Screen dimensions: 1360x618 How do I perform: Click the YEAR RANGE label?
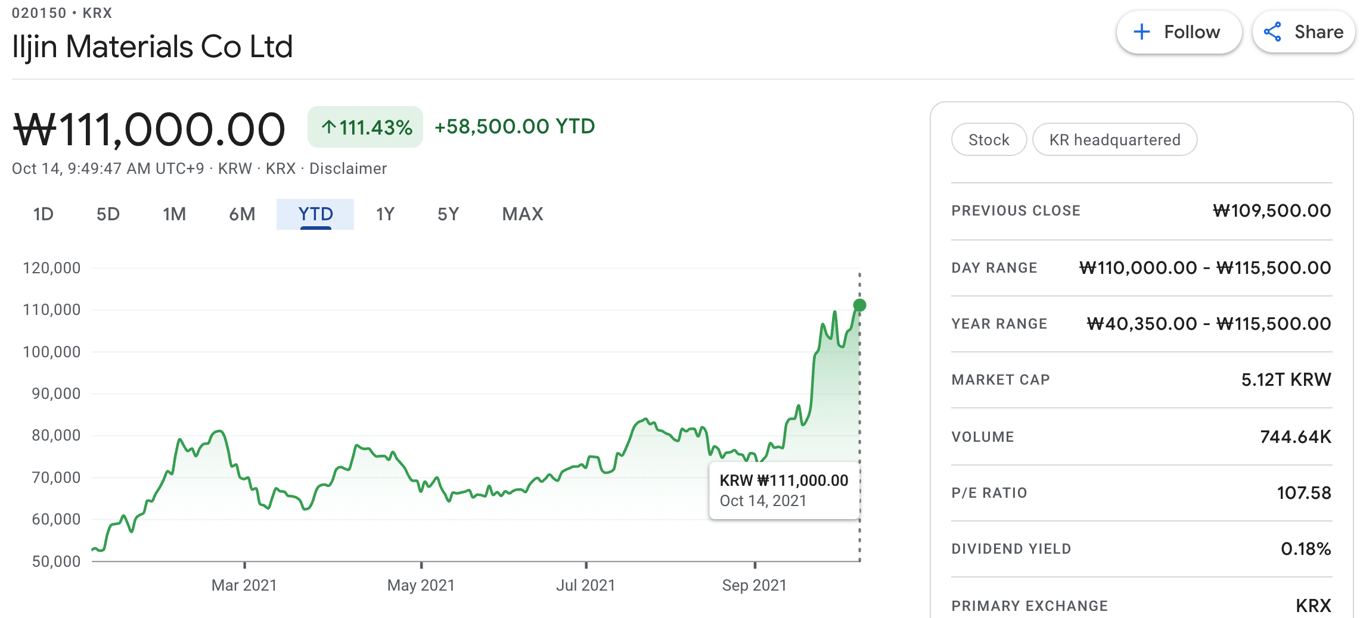(999, 324)
